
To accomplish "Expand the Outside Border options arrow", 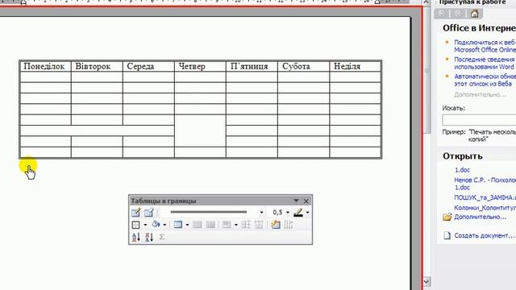I will click(x=145, y=225).
